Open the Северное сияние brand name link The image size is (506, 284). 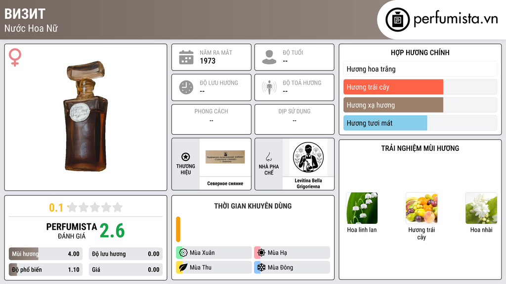(225, 183)
